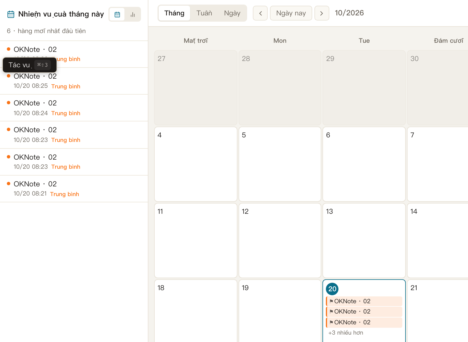This screenshot has height=342, width=468.
Task: Open first OKNote · 02 event on day 20
Action: pos(364,301)
